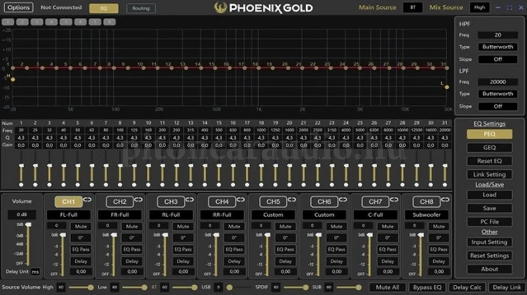Toggle phase 0° button on CH7

(388, 238)
